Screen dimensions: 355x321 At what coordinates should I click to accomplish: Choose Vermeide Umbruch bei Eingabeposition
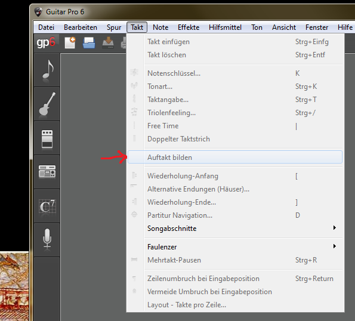pyautogui.click(x=235, y=292)
